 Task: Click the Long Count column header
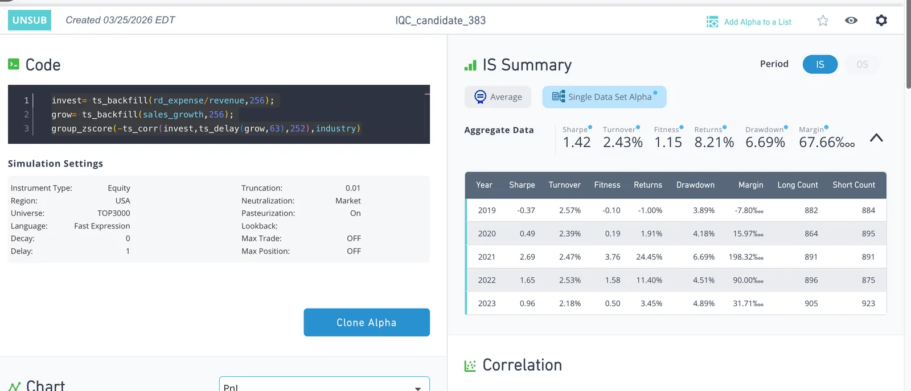click(x=798, y=185)
